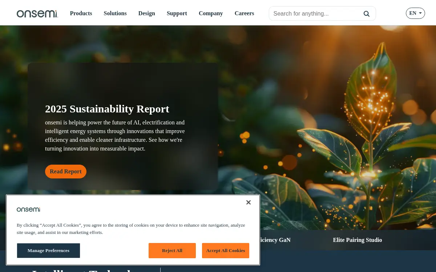Viewport: 436px width, 272px height.
Task: Select the partially hidden efficiency GaN tab
Action: tap(275, 240)
